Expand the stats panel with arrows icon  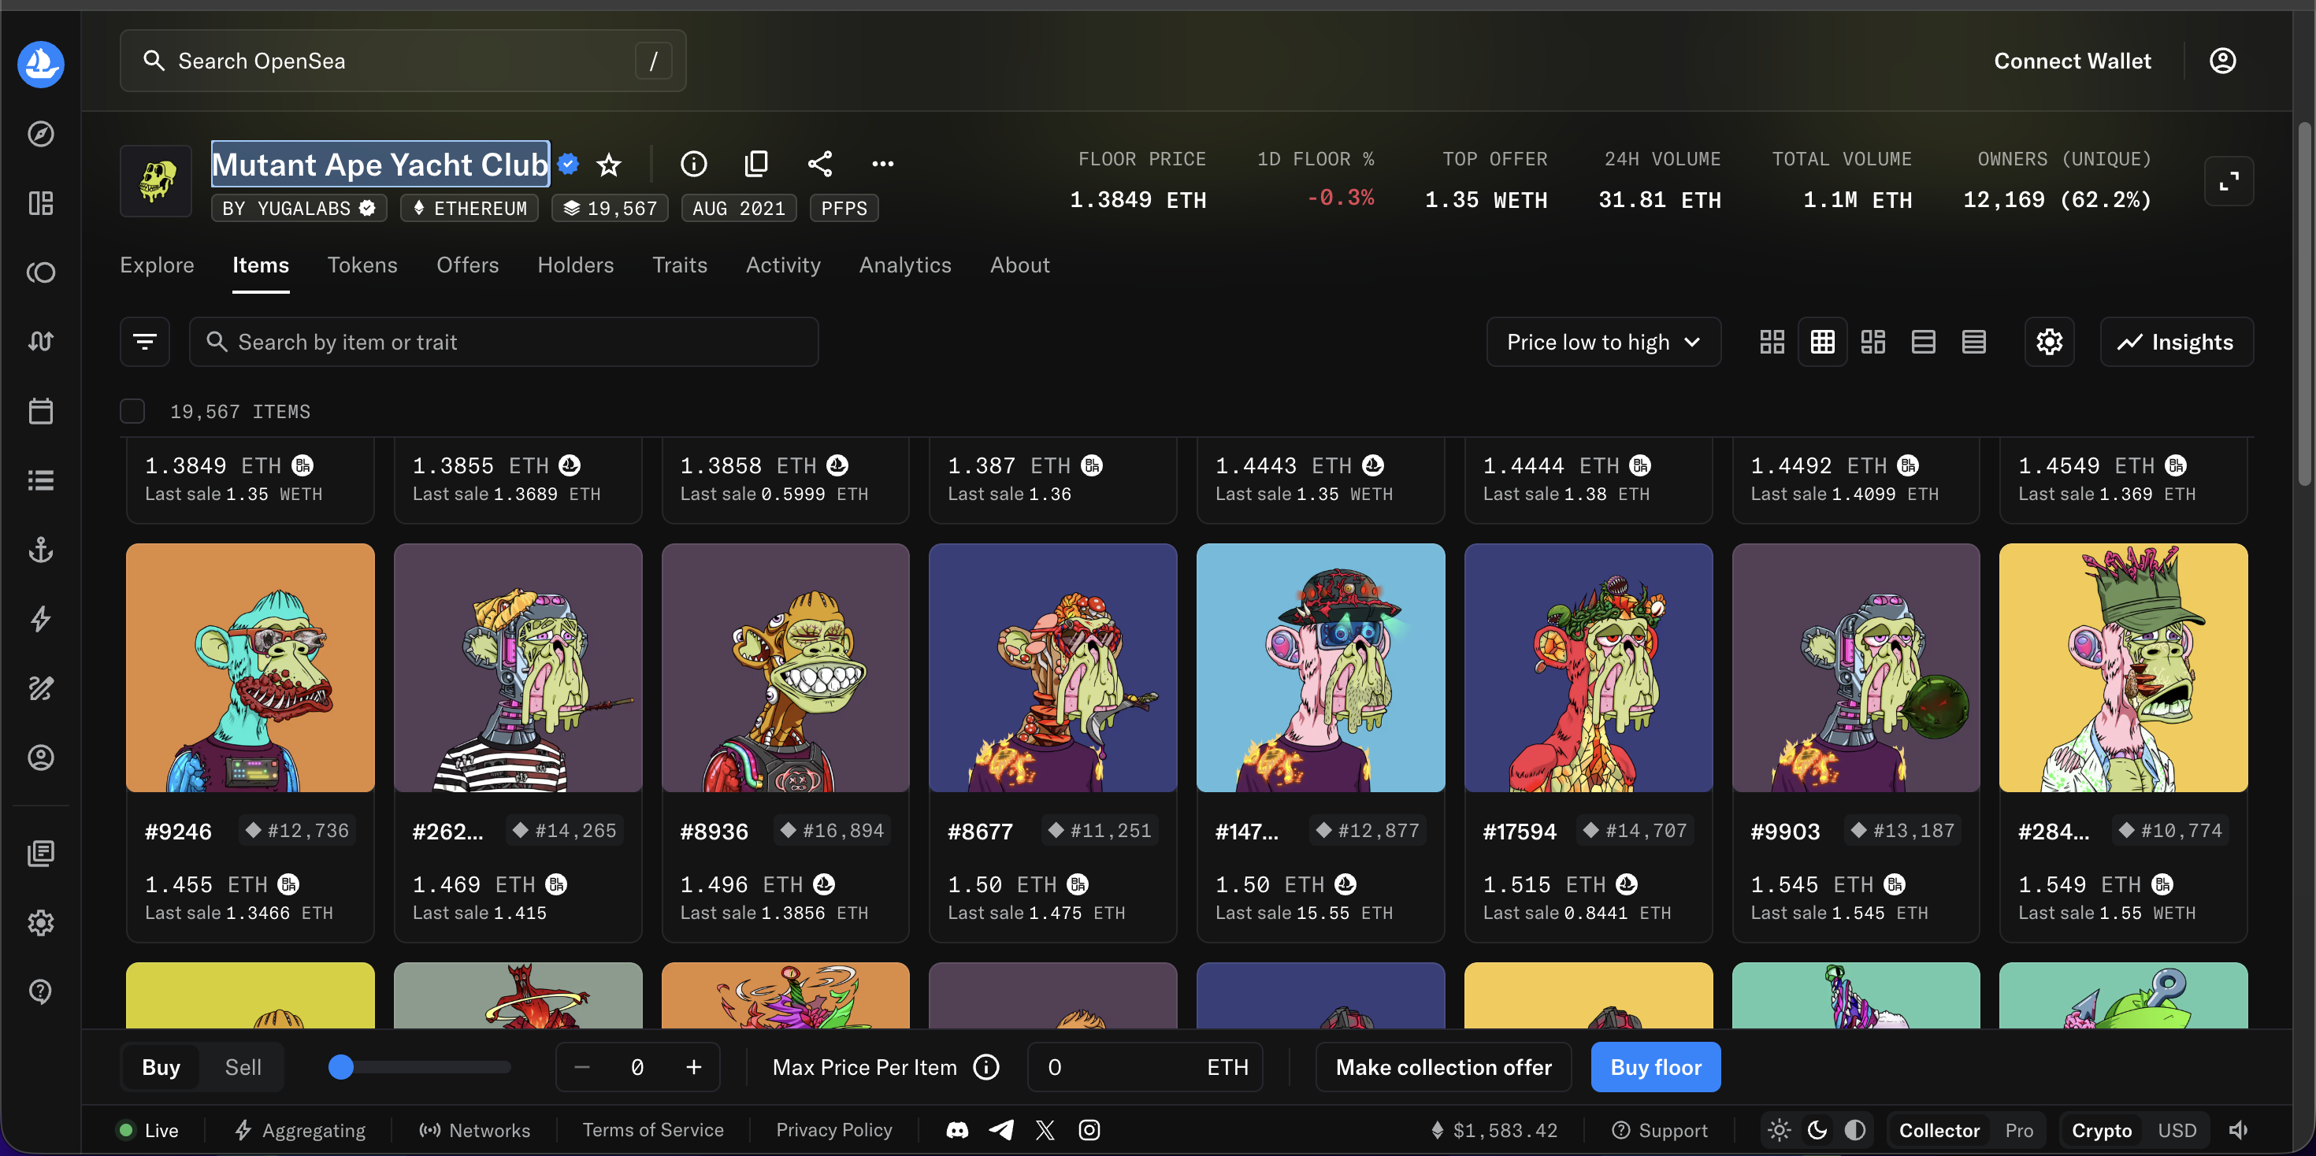(x=2229, y=182)
